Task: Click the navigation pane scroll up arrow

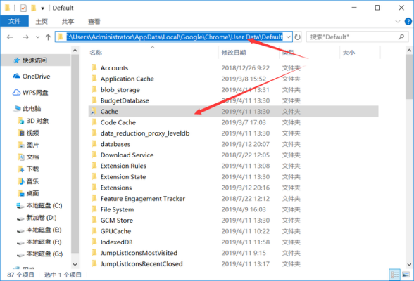Action: [x=75, y=50]
